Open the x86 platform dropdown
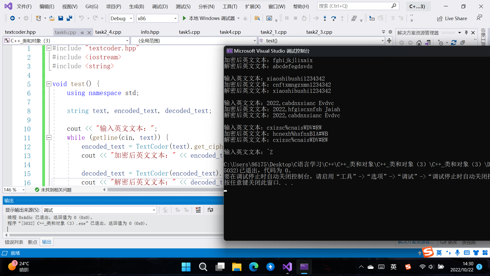The width and height of the screenshot is (490, 276). click(175, 18)
